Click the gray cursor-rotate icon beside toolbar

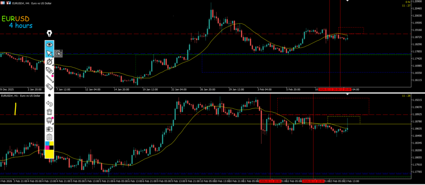59,53
